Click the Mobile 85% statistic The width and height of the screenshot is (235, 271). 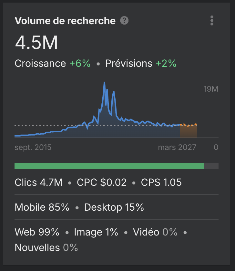click(x=42, y=207)
